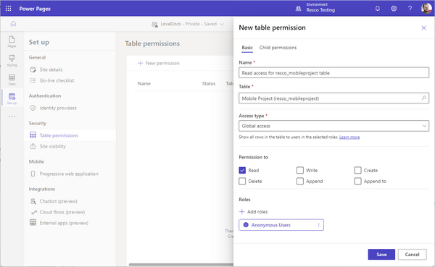435x267 pixels.
Task: Open Cloud flows (preview) integration
Action: click(x=62, y=212)
